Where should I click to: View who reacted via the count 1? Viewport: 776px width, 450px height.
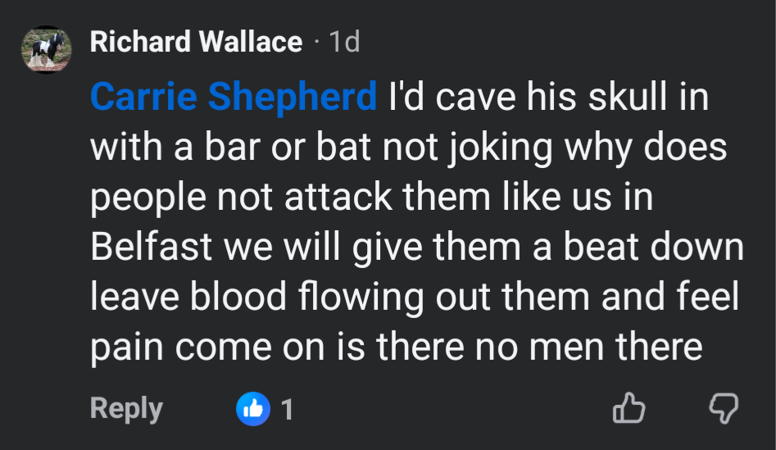(x=287, y=408)
